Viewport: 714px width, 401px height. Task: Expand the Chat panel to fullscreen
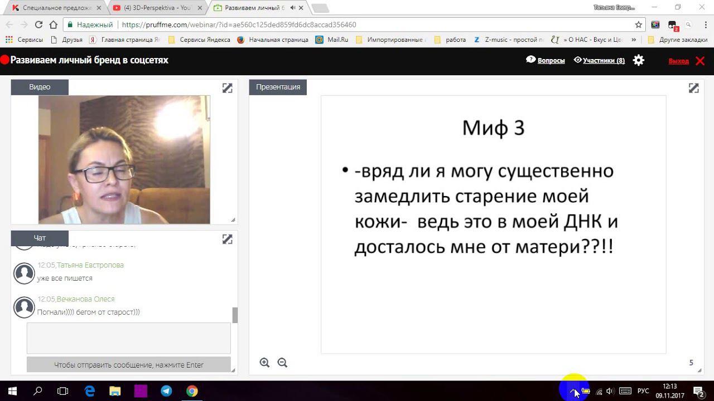point(227,239)
